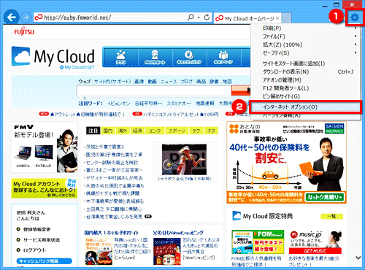This screenshot has width=365, height=270.
Task: Select the ニュース search category
Action: [169, 82]
